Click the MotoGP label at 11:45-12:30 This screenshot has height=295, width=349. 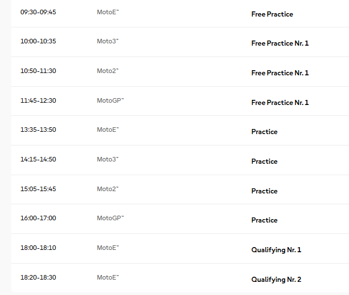pyautogui.click(x=110, y=100)
